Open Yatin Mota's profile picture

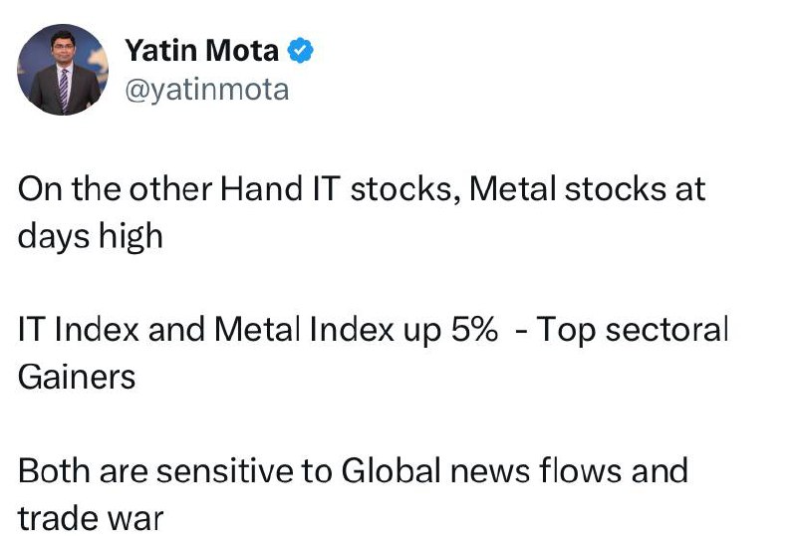click(x=63, y=70)
